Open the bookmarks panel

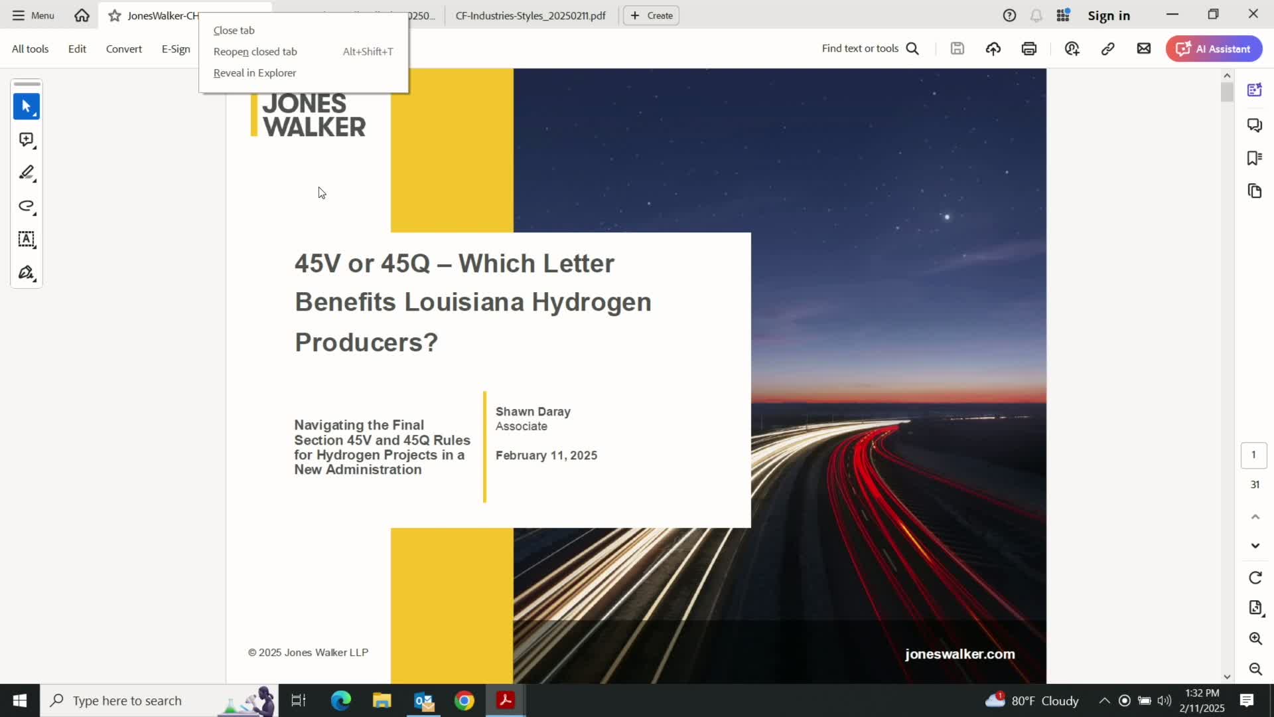(1254, 158)
